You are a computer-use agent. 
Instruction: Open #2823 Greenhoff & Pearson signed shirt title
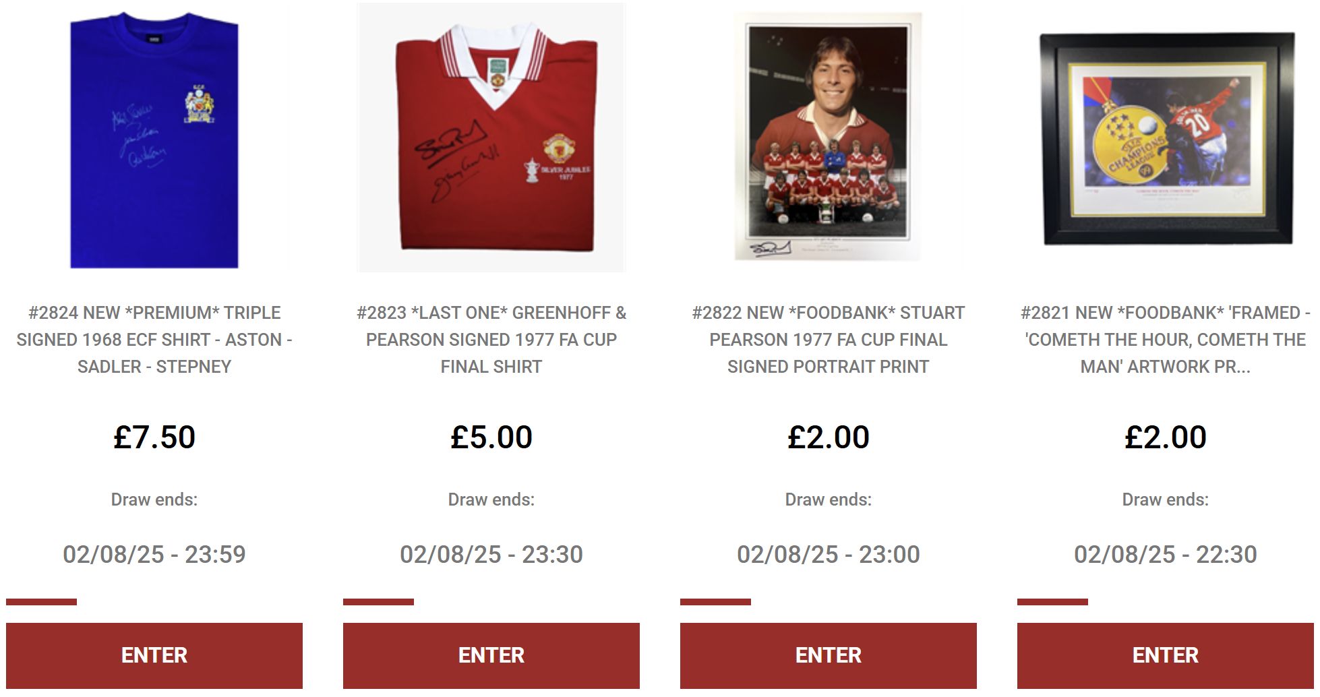pos(491,340)
